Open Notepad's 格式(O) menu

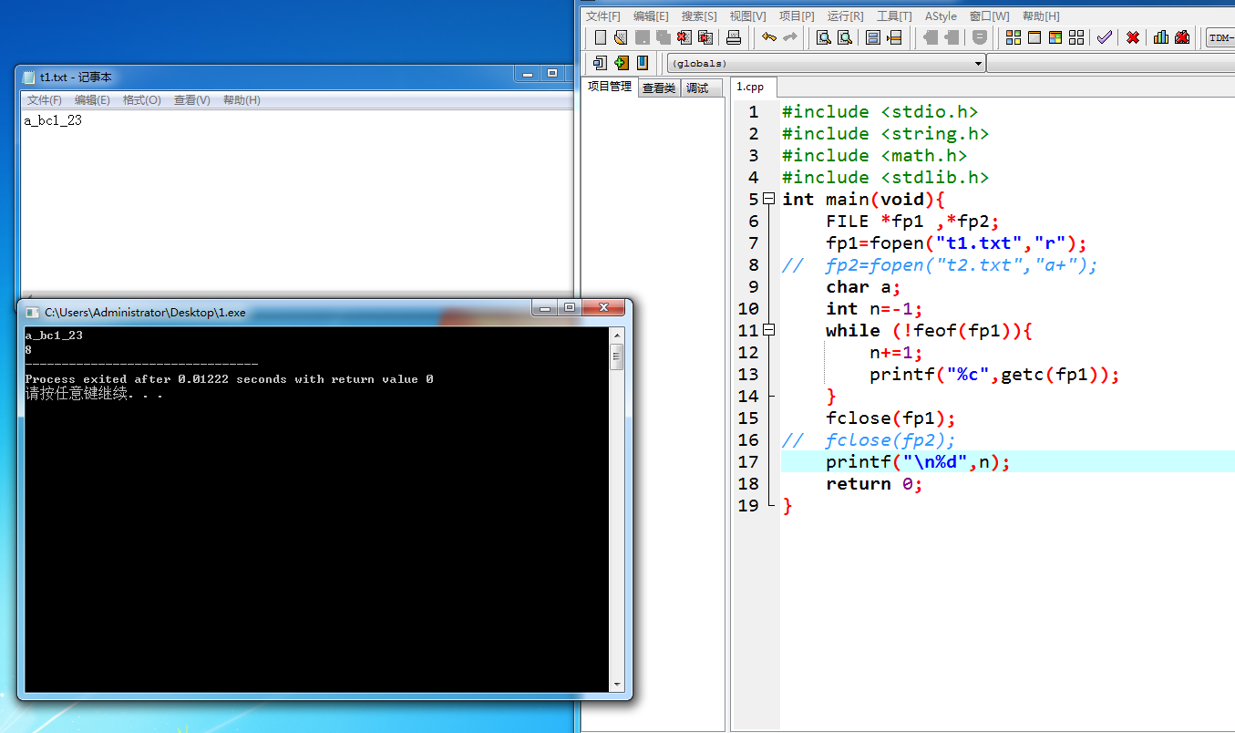tap(141, 100)
